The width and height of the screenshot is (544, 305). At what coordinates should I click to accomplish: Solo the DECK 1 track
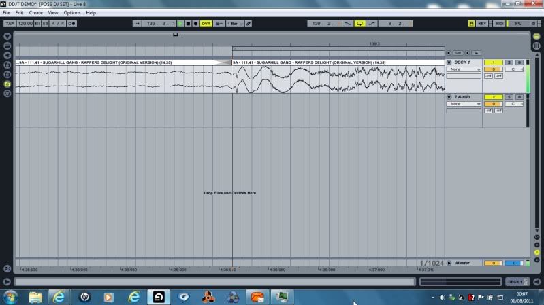509,62
